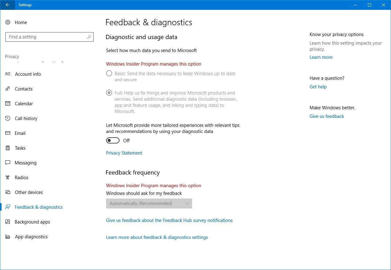Open the Home settings label
The width and height of the screenshot is (391, 270).
21,22
